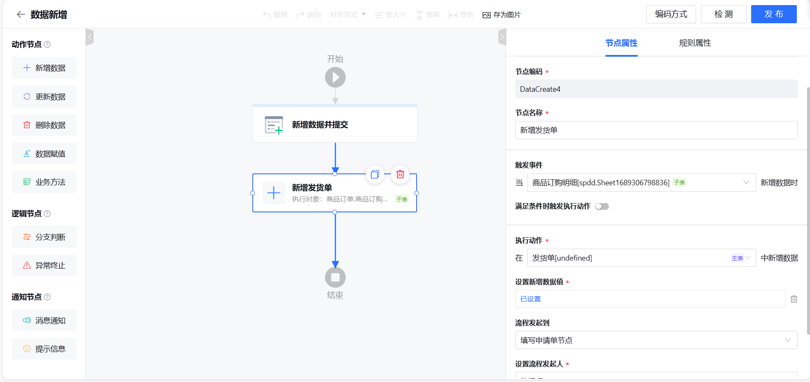Select the 更新数据 action node
Viewport: 810px width, 382px height.
pyautogui.click(x=44, y=96)
